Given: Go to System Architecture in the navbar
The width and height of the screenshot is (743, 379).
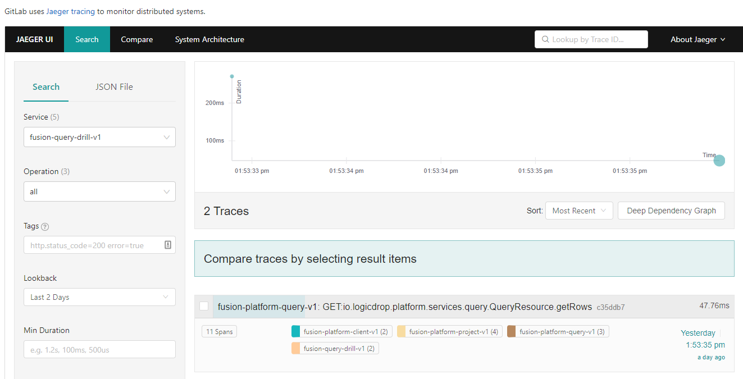Looking at the screenshot, I should click(x=209, y=39).
